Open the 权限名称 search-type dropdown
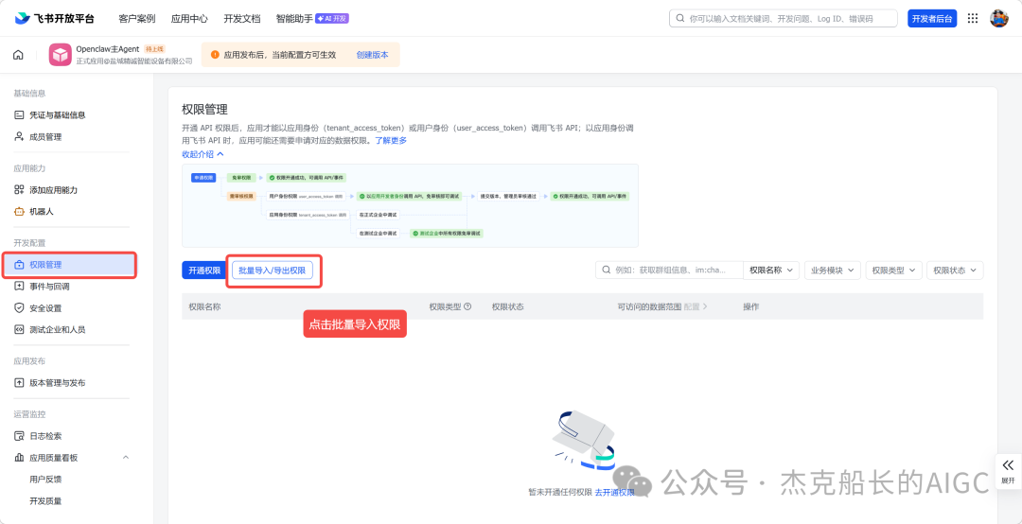 pyautogui.click(x=772, y=270)
